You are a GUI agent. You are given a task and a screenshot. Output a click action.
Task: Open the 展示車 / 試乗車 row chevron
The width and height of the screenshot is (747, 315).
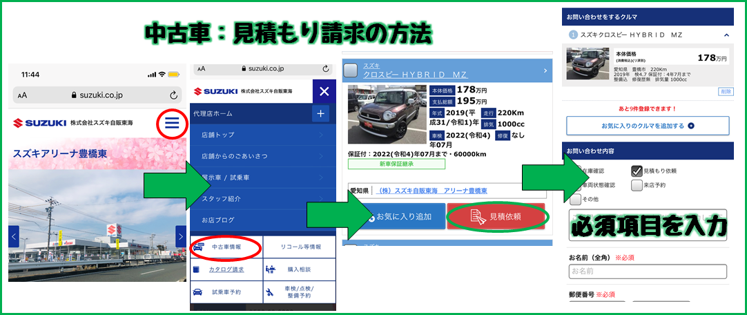point(321,178)
